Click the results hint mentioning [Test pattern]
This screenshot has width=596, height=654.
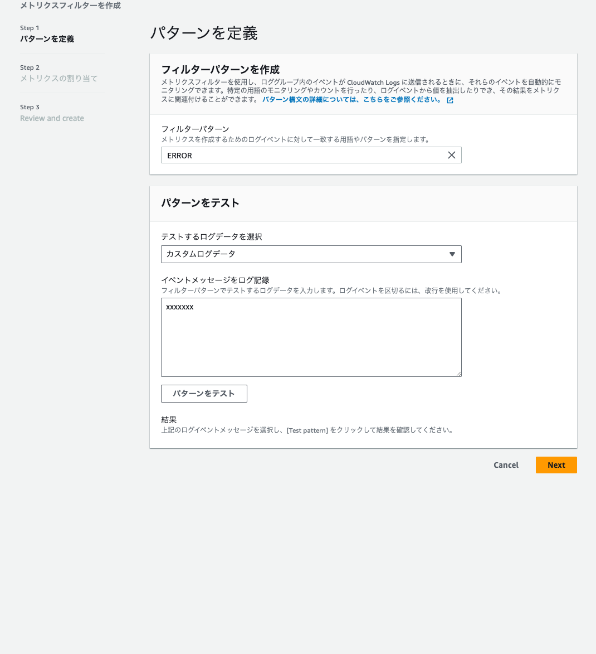307,430
